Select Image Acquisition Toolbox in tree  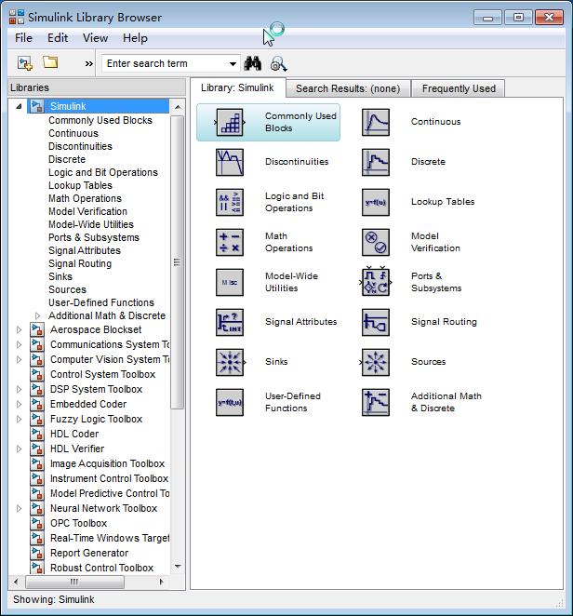tap(107, 464)
